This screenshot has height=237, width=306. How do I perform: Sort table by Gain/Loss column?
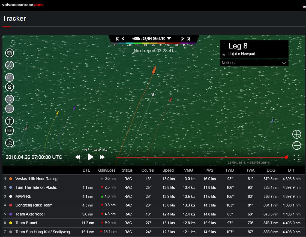pos(107,170)
